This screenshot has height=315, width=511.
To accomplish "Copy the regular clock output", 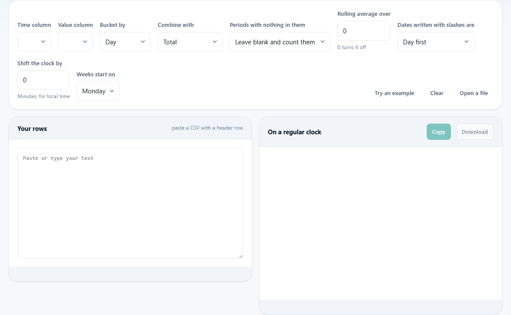I will coord(439,132).
